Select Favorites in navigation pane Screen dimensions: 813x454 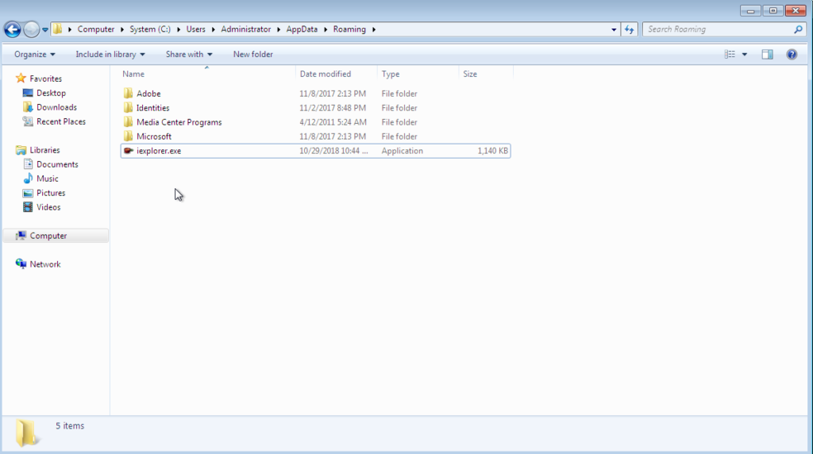pos(45,79)
